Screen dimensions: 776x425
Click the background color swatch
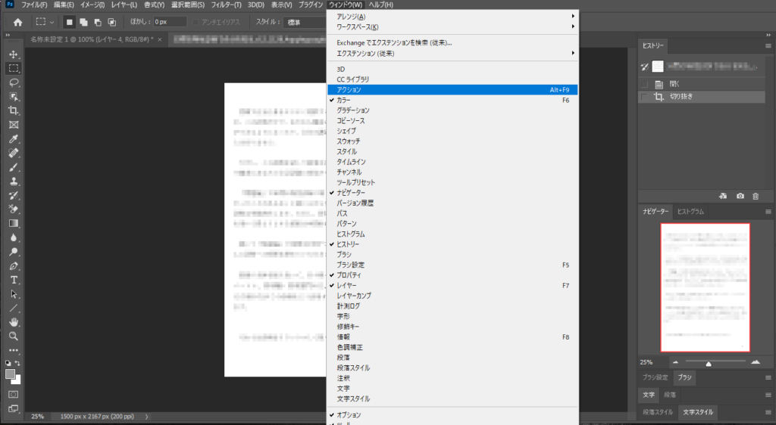pos(18,380)
